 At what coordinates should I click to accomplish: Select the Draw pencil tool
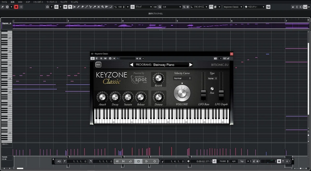78,7
